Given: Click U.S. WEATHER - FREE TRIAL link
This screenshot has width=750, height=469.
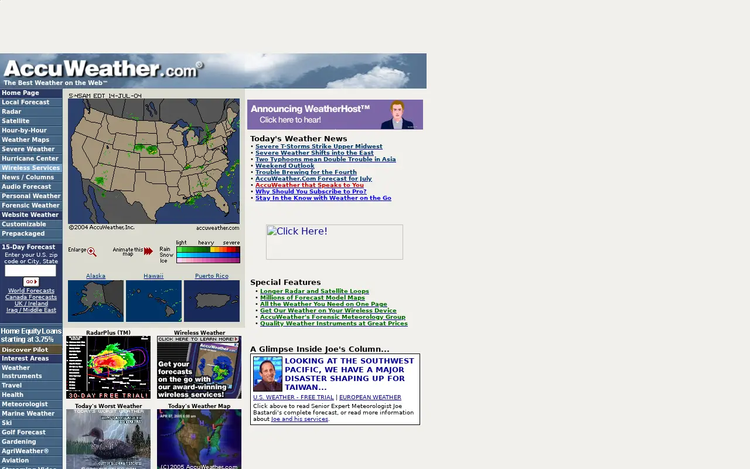Looking at the screenshot, I should [x=294, y=397].
